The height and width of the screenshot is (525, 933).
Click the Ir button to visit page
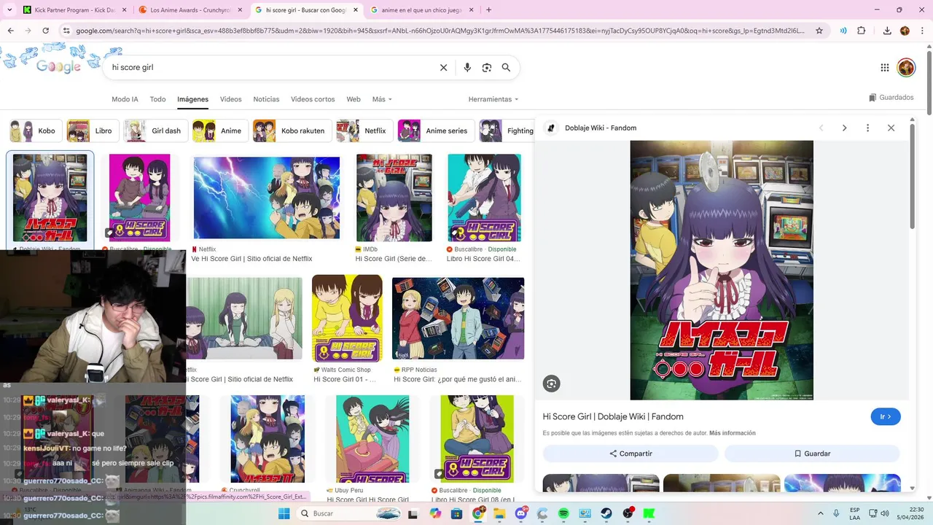(886, 416)
